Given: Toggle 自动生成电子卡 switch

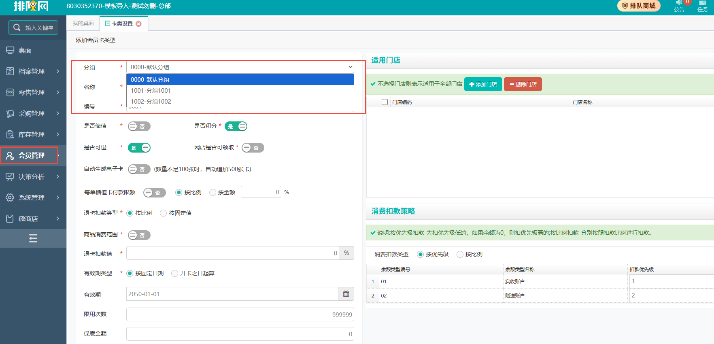Looking at the screenshot, I should [x=139, y=169].
